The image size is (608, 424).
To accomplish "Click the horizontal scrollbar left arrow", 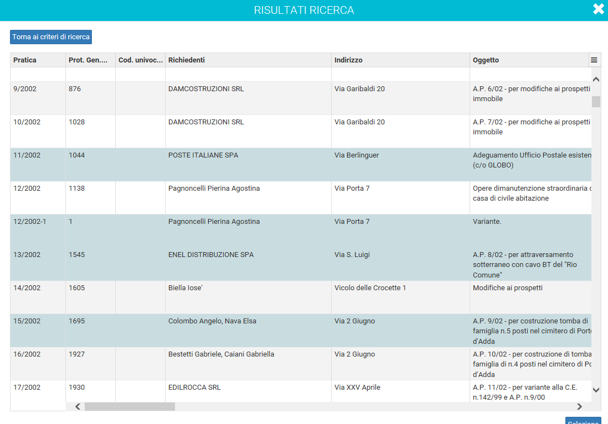I will tap(78, 406).
